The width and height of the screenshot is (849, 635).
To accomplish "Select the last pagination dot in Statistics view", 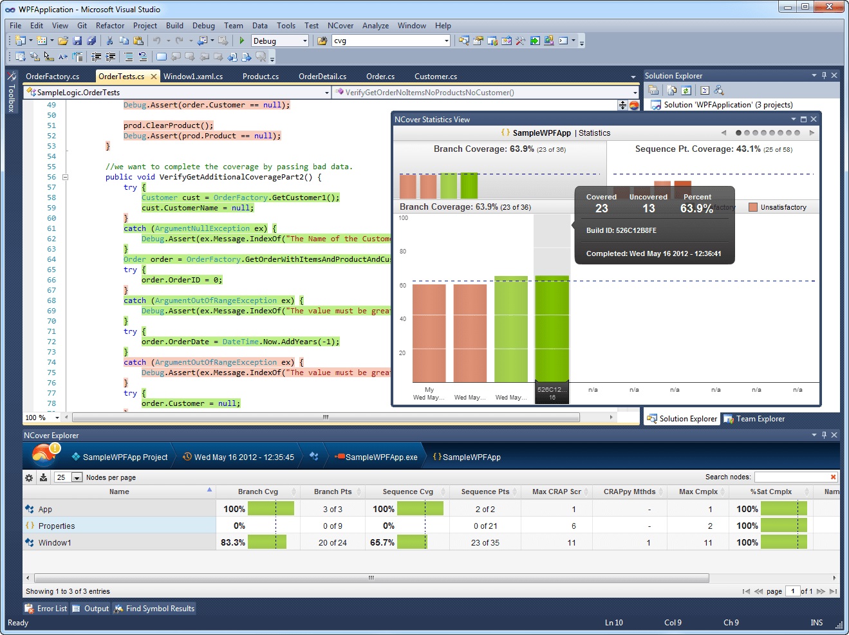I will (x=797, y=133).
